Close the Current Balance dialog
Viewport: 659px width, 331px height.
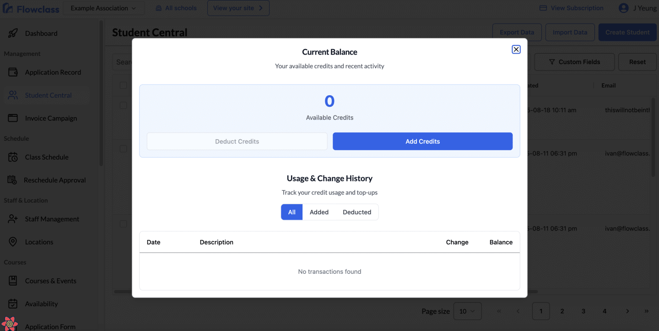pos(516,49)
